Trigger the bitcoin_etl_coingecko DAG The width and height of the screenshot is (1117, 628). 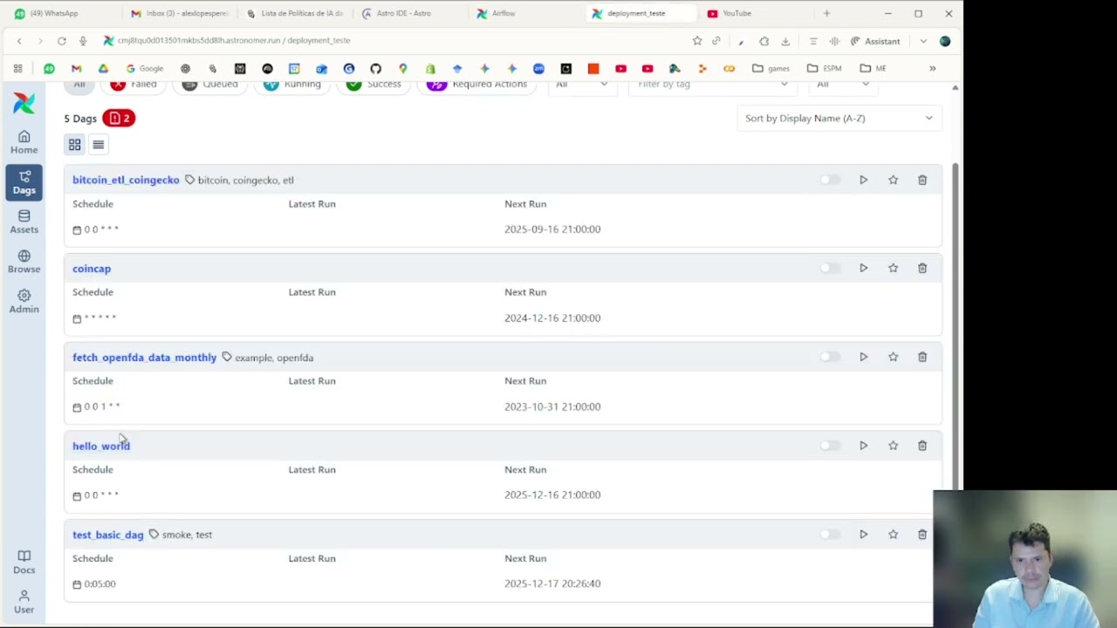pyautogui.click(x=863, y=180)
